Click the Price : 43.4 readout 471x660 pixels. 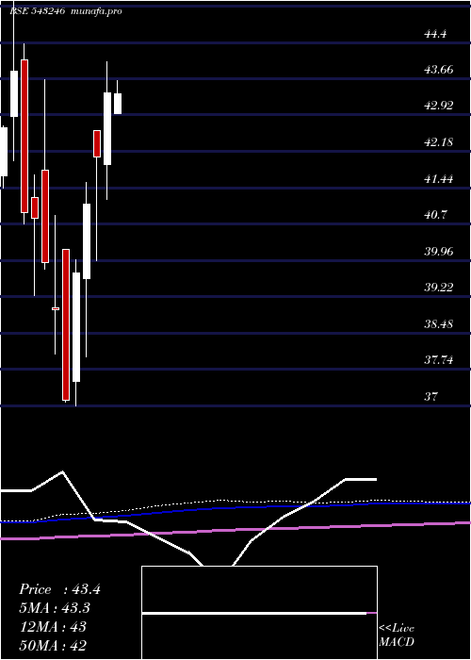(x=59, y=589)
